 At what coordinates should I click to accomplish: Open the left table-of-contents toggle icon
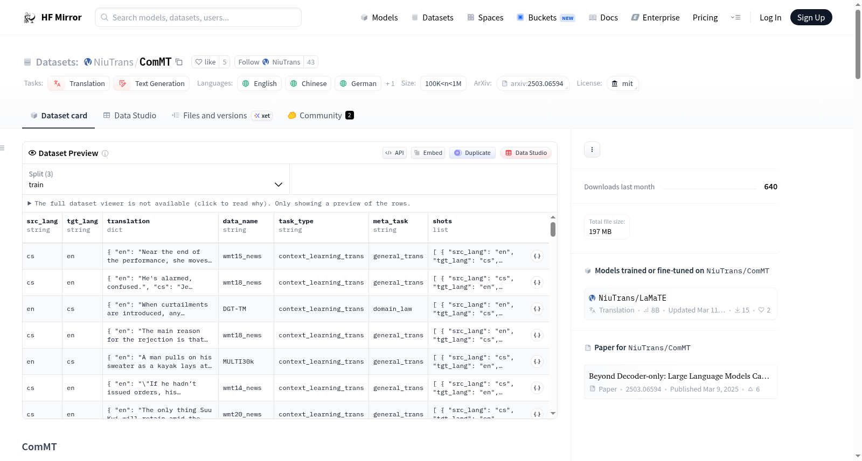2,148
